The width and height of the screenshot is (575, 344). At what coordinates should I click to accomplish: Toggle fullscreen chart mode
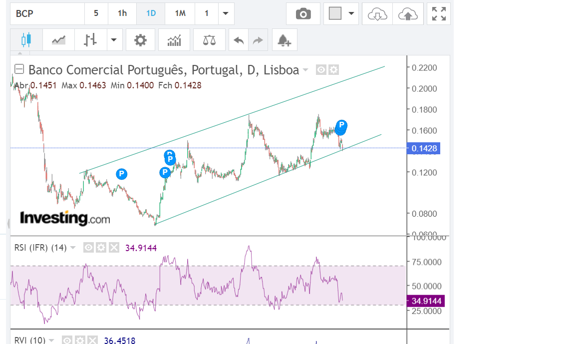[x=439, y=14]
